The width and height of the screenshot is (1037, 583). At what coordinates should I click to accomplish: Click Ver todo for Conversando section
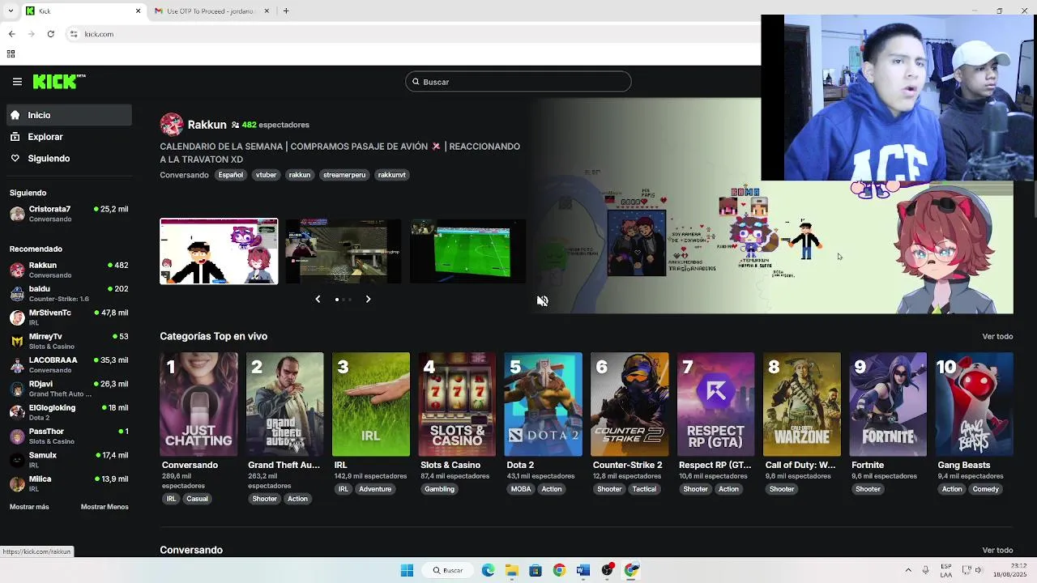(997, 550)
